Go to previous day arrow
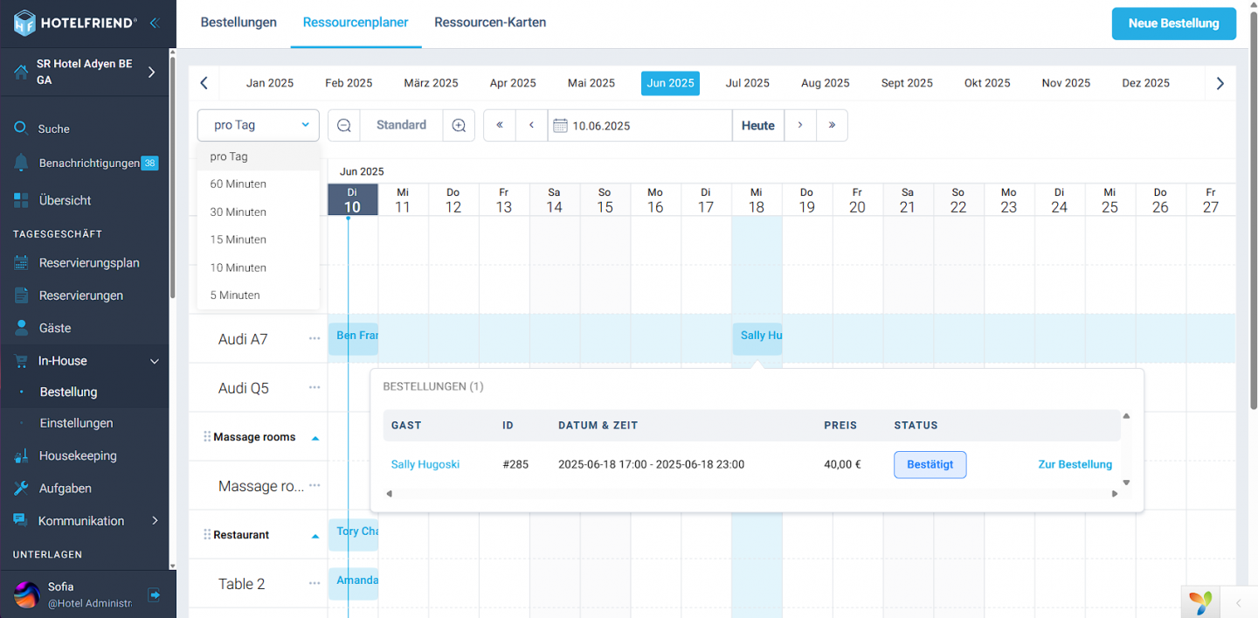This screenshot has height=618, width=1258. point(531,125)
